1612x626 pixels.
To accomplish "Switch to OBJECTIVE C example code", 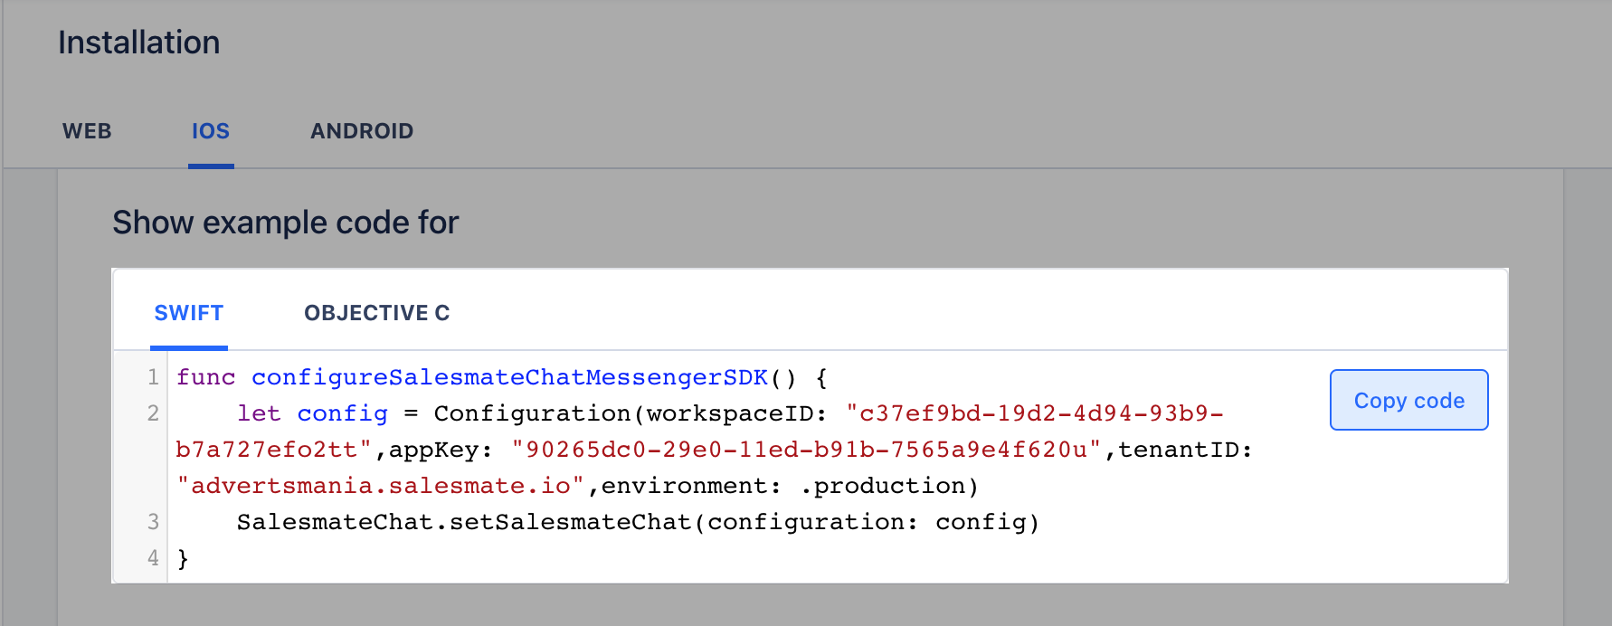I will tap(376, 313).
